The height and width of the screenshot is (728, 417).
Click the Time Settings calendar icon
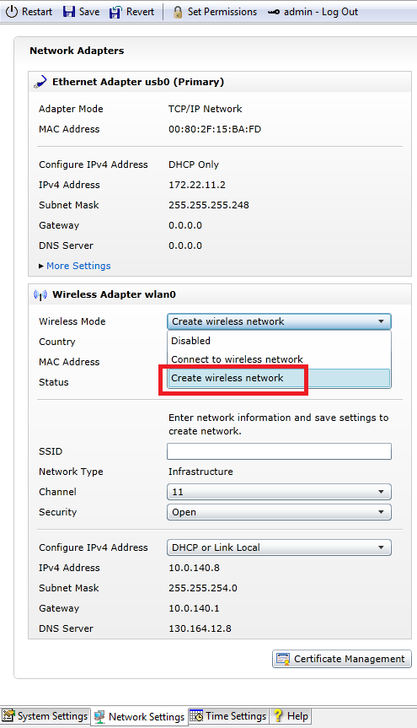coord(196,715)
